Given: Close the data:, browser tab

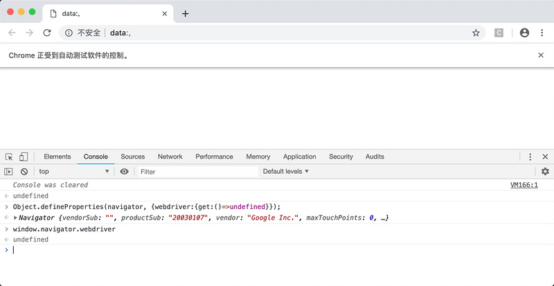Looking at the screenshot, I should [x=165, y=14].
